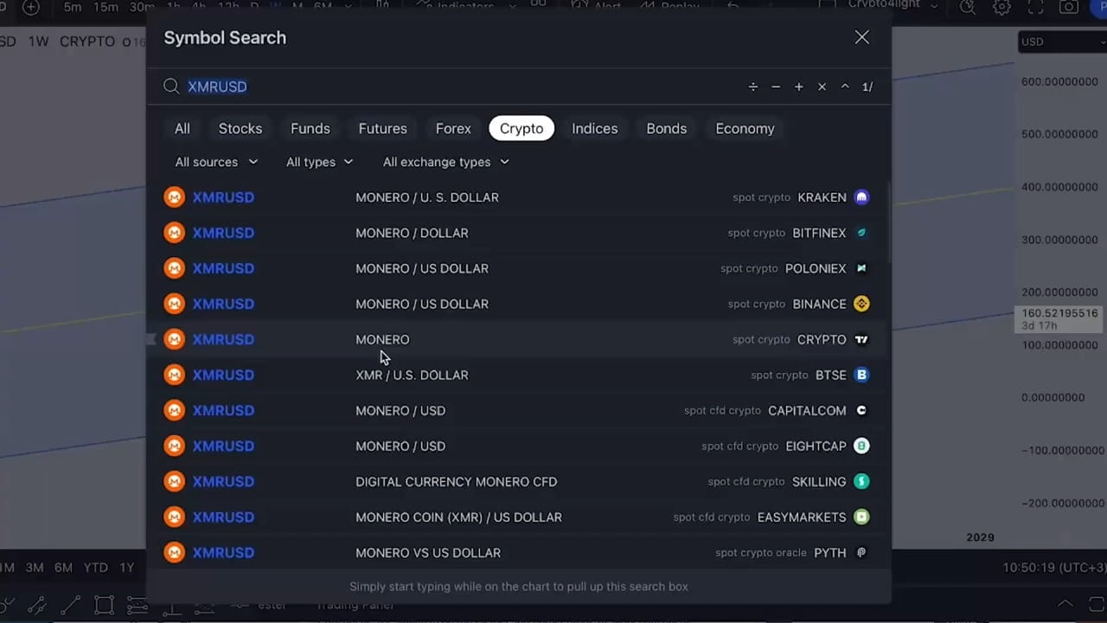Open the All sources dropdown
This screenshot has height=623, width=1107.
click(x=216, y=162)
